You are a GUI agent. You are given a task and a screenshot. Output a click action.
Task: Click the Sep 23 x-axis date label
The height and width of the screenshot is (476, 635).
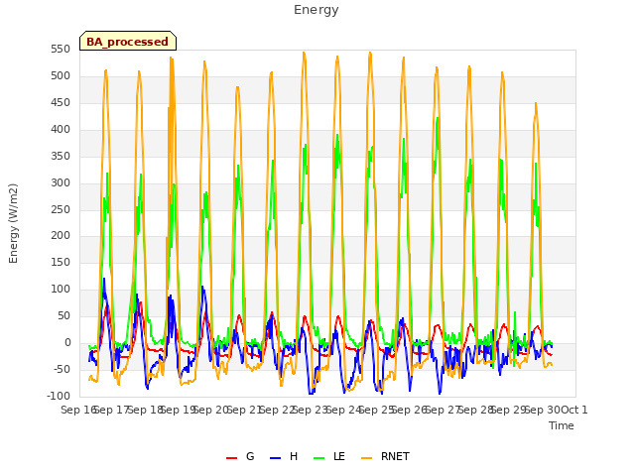tap(311, 410)
